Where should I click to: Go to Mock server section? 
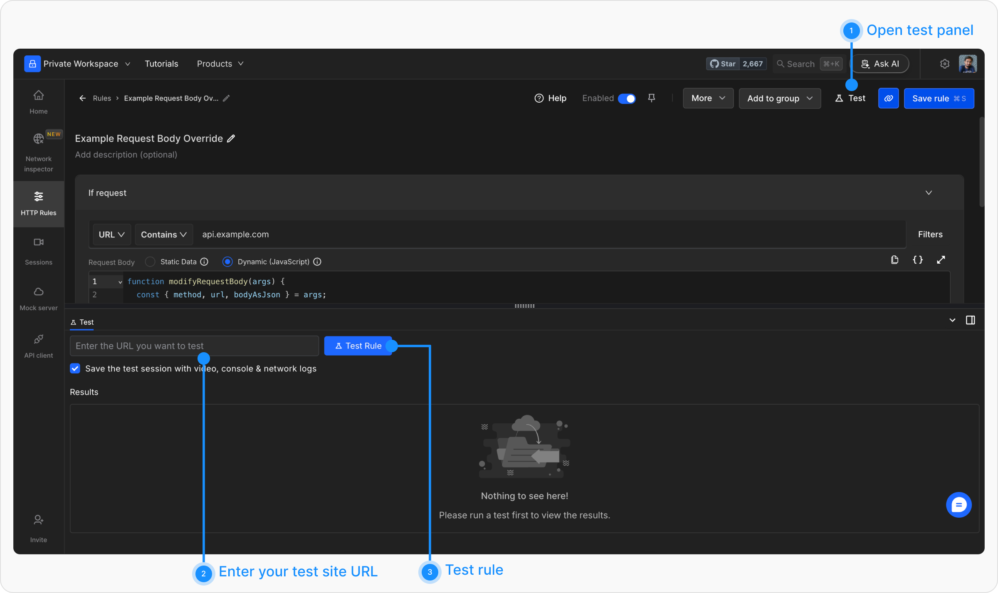pos(38,299)
